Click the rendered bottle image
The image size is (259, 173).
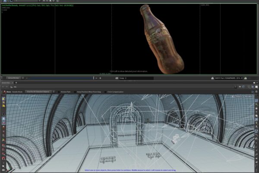pyautogui.click(x=162, y=39)
